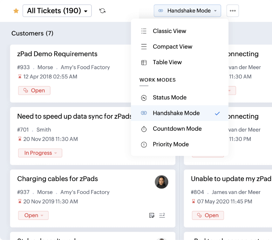Expand the All Tickets (190) dropdown

(57, 11)
